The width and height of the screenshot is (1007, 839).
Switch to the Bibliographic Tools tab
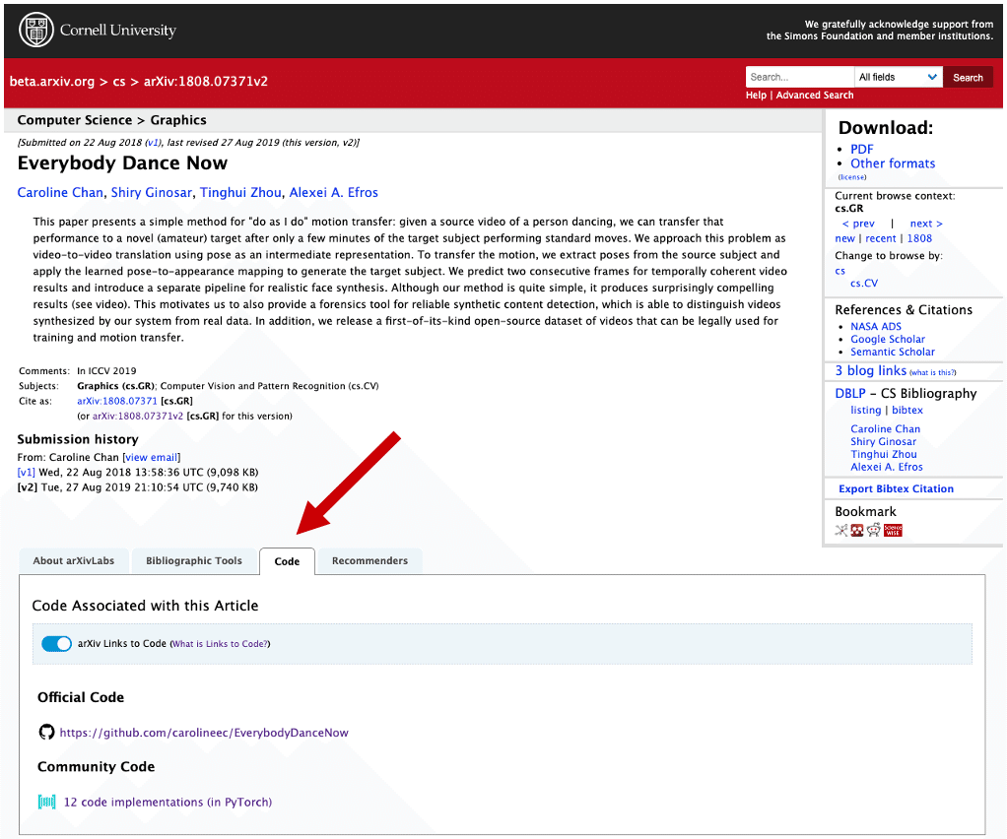tap(194, 560)
